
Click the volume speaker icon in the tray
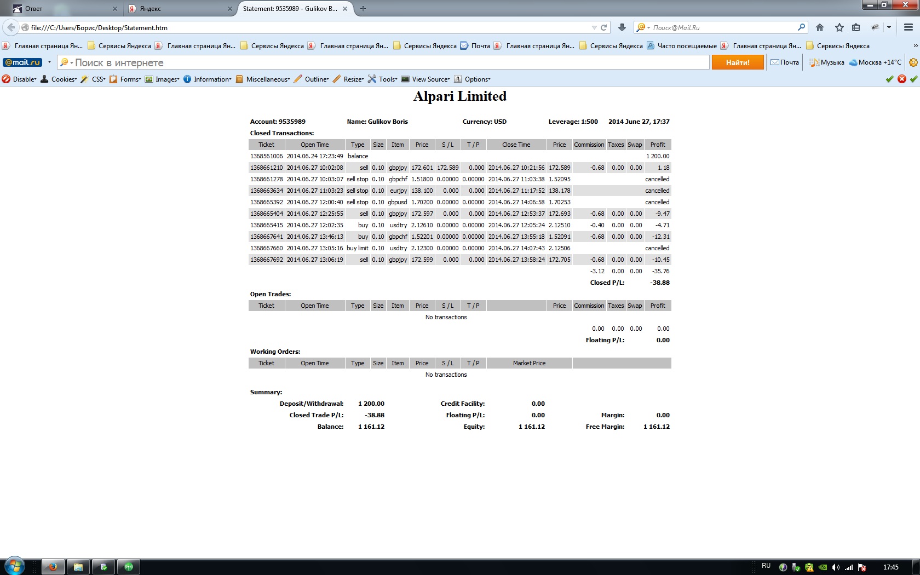coord(835,567)
